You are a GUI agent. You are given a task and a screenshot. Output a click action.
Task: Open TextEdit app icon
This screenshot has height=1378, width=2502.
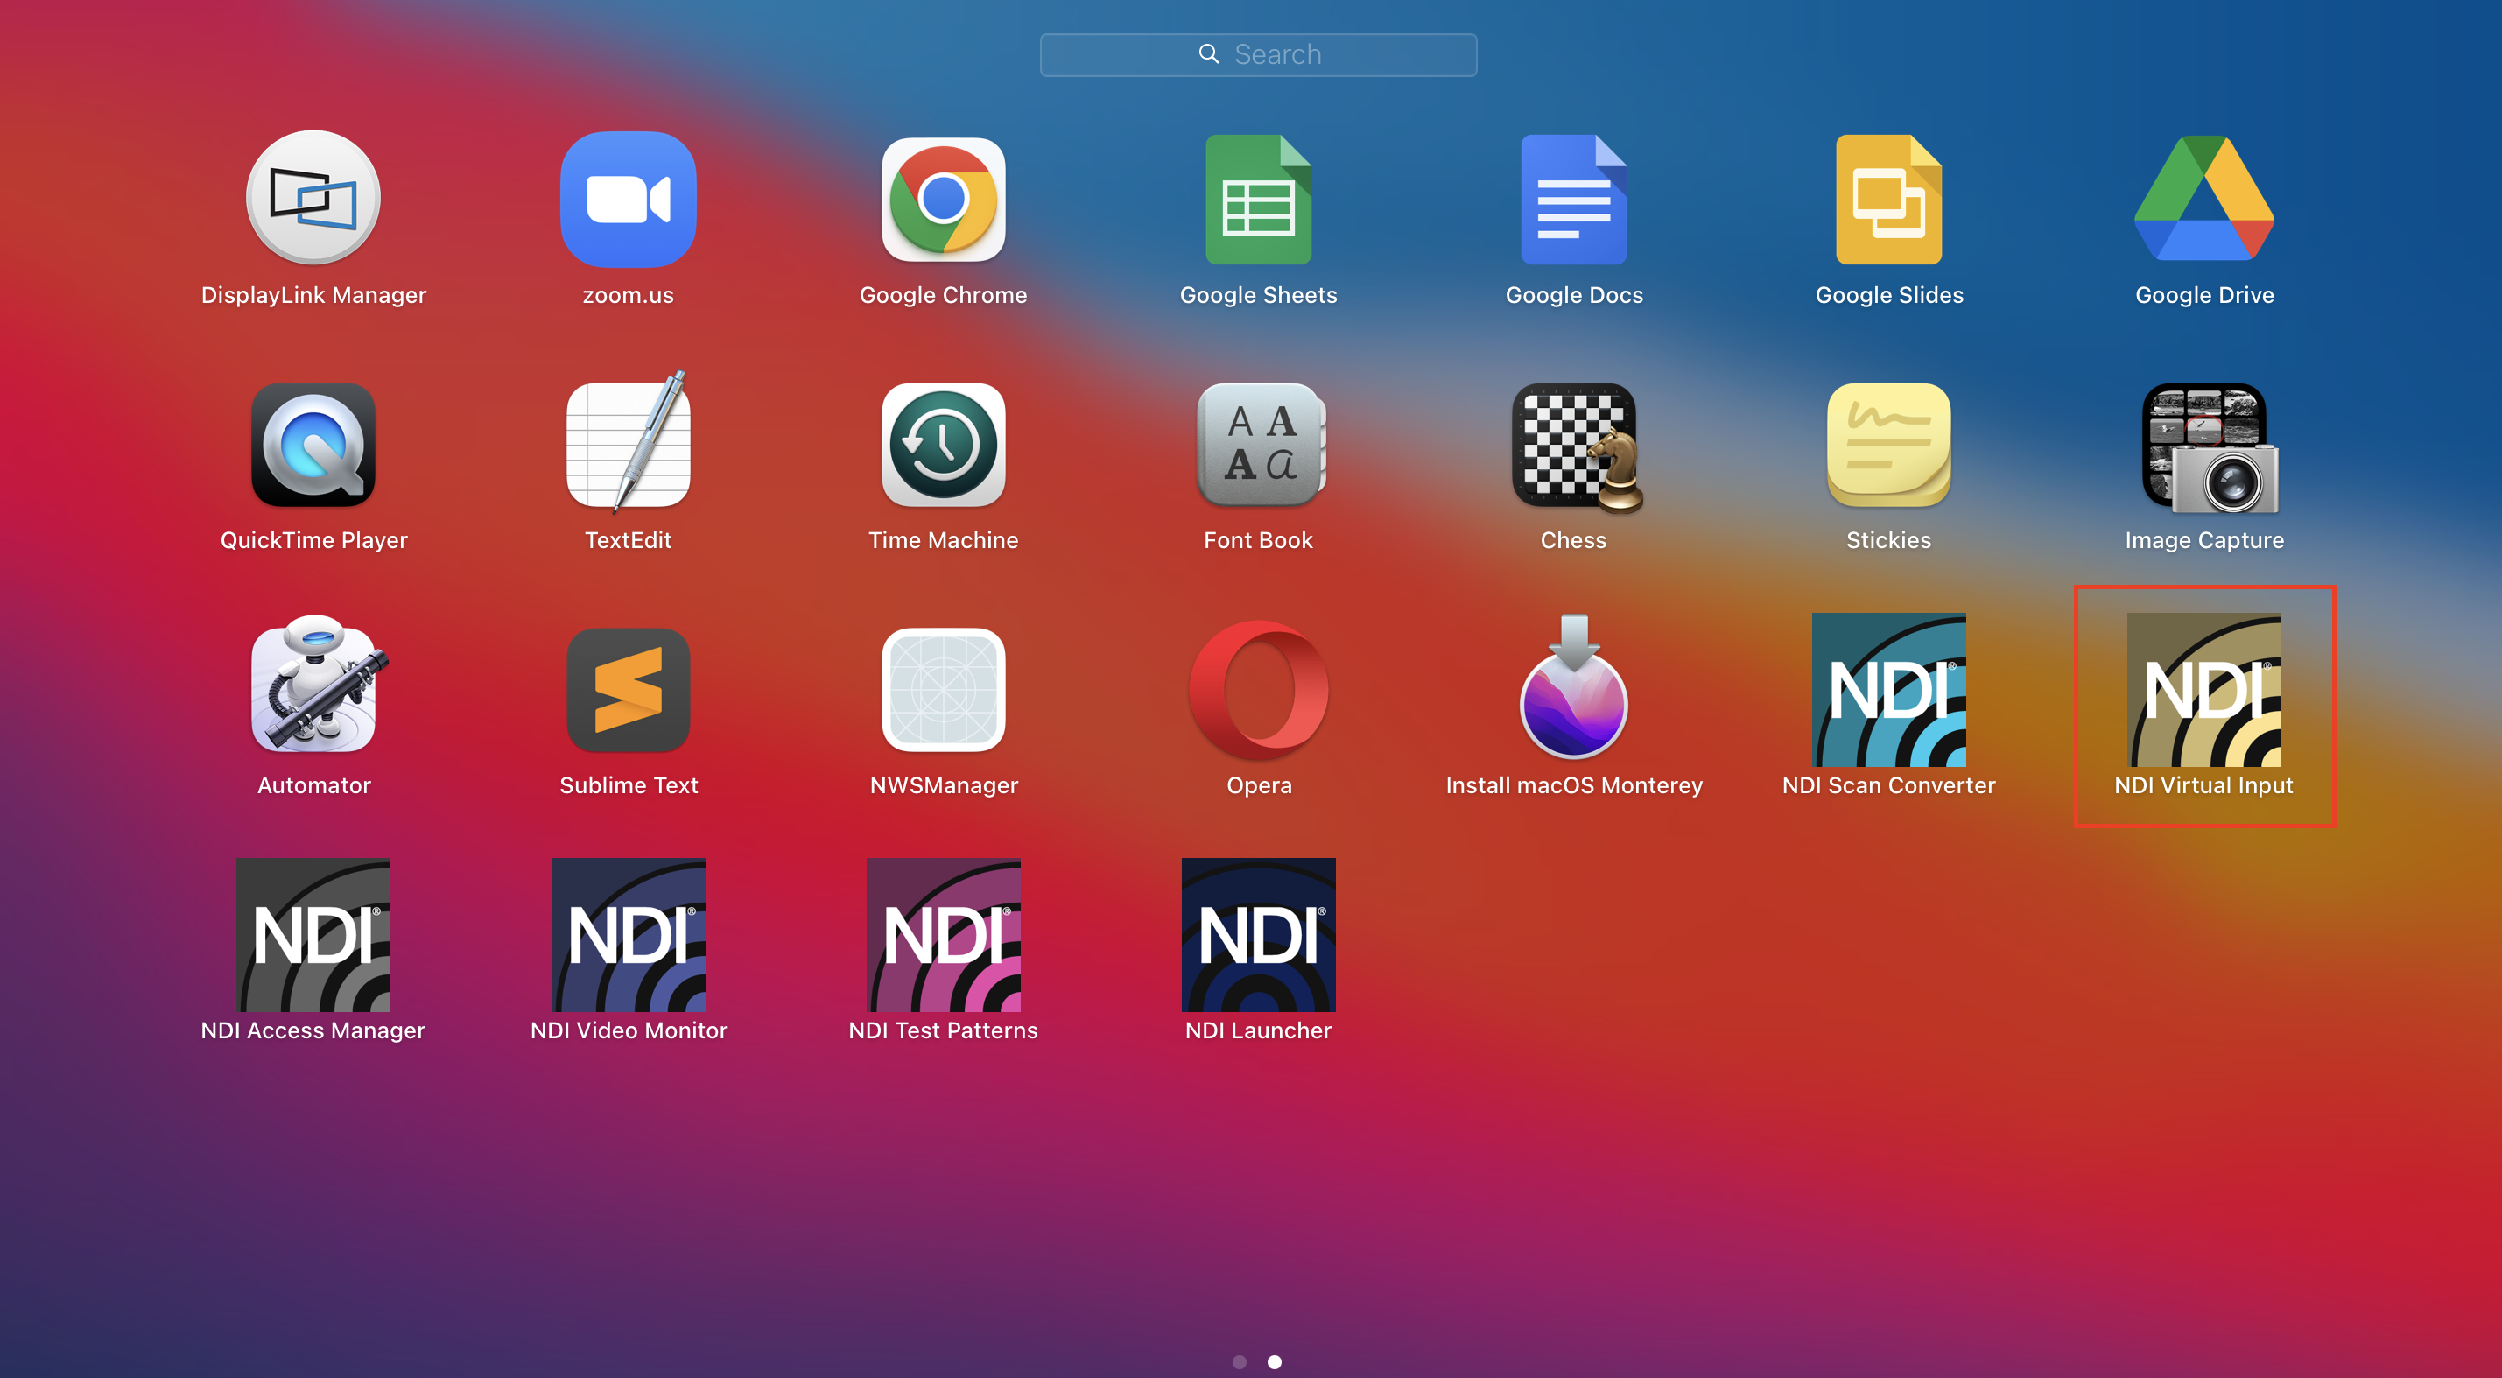pos(629,442)
